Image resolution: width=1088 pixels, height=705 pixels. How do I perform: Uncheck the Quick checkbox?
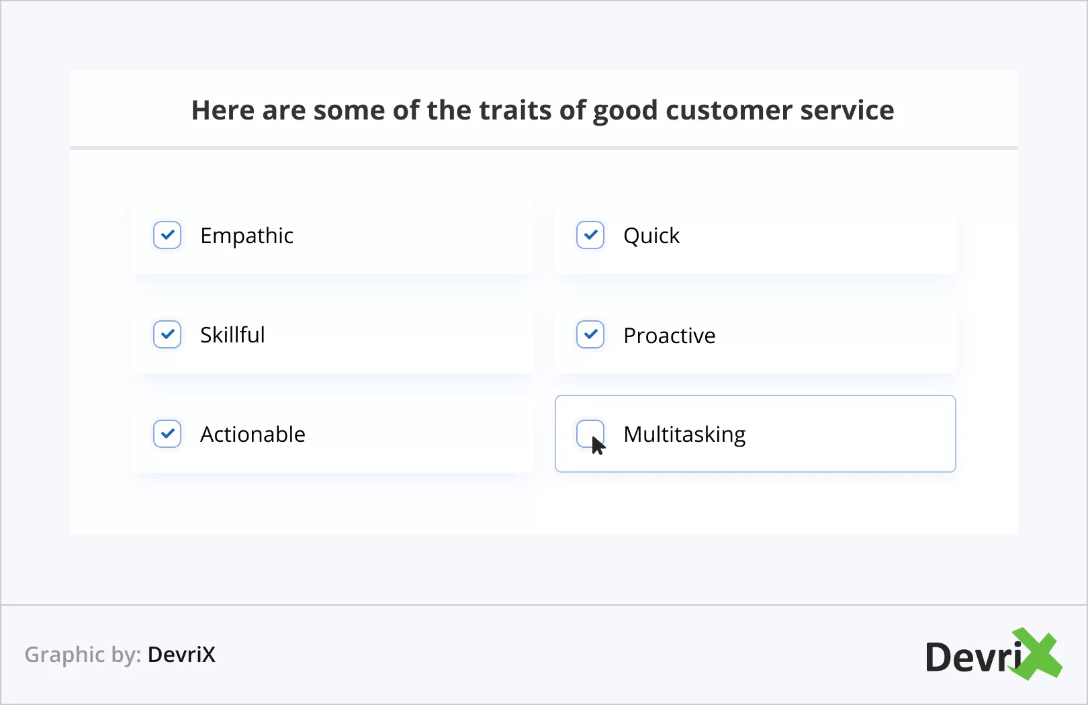click(590, 235)
